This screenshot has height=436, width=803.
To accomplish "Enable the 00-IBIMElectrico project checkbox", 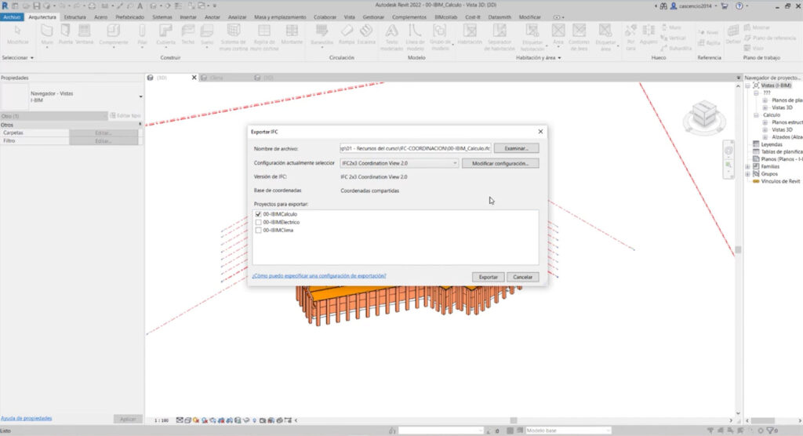I will point(259,222).
